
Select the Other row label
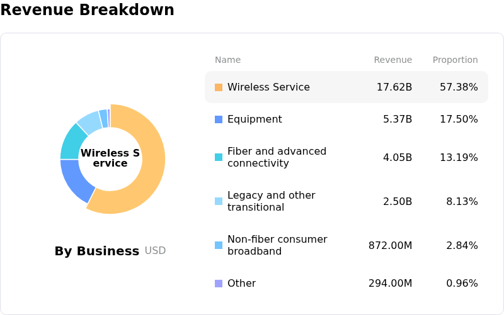pyautogui.click(x=241, y=284)
